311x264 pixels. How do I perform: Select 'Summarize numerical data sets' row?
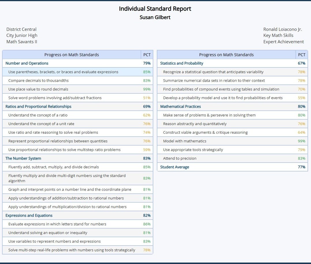[x=232, y=80]
